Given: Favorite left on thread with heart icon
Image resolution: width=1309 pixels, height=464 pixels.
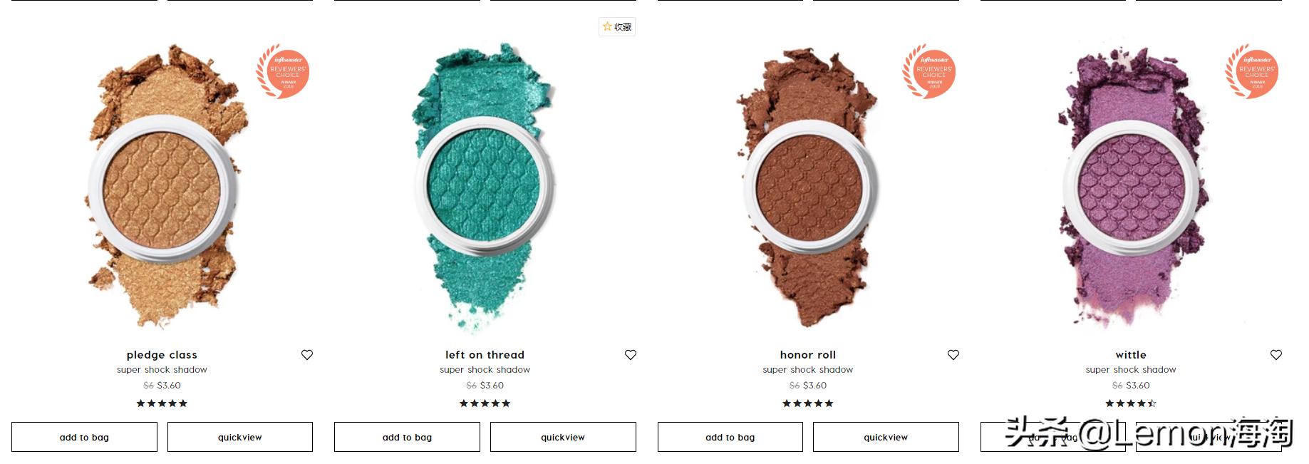Looking at the screenshot, I should coord(631,355).
